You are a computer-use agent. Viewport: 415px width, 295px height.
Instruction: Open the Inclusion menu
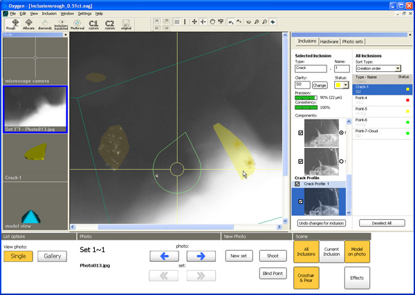coord(49,13)
